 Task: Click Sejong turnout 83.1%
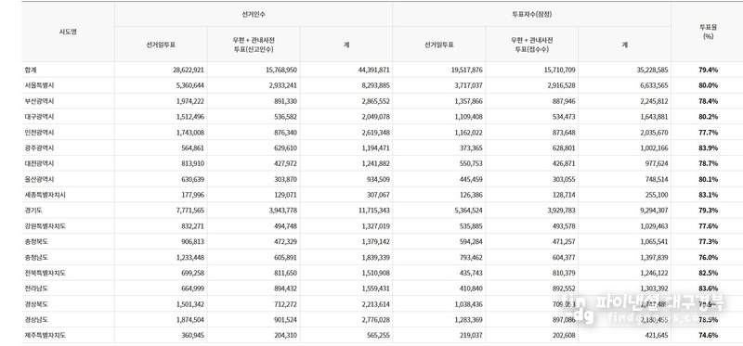point(709,195)
